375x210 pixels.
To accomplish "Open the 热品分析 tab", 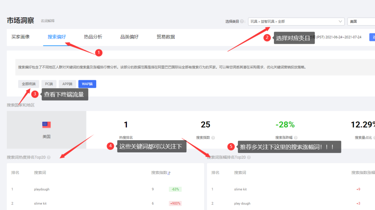I will [93, 37].
